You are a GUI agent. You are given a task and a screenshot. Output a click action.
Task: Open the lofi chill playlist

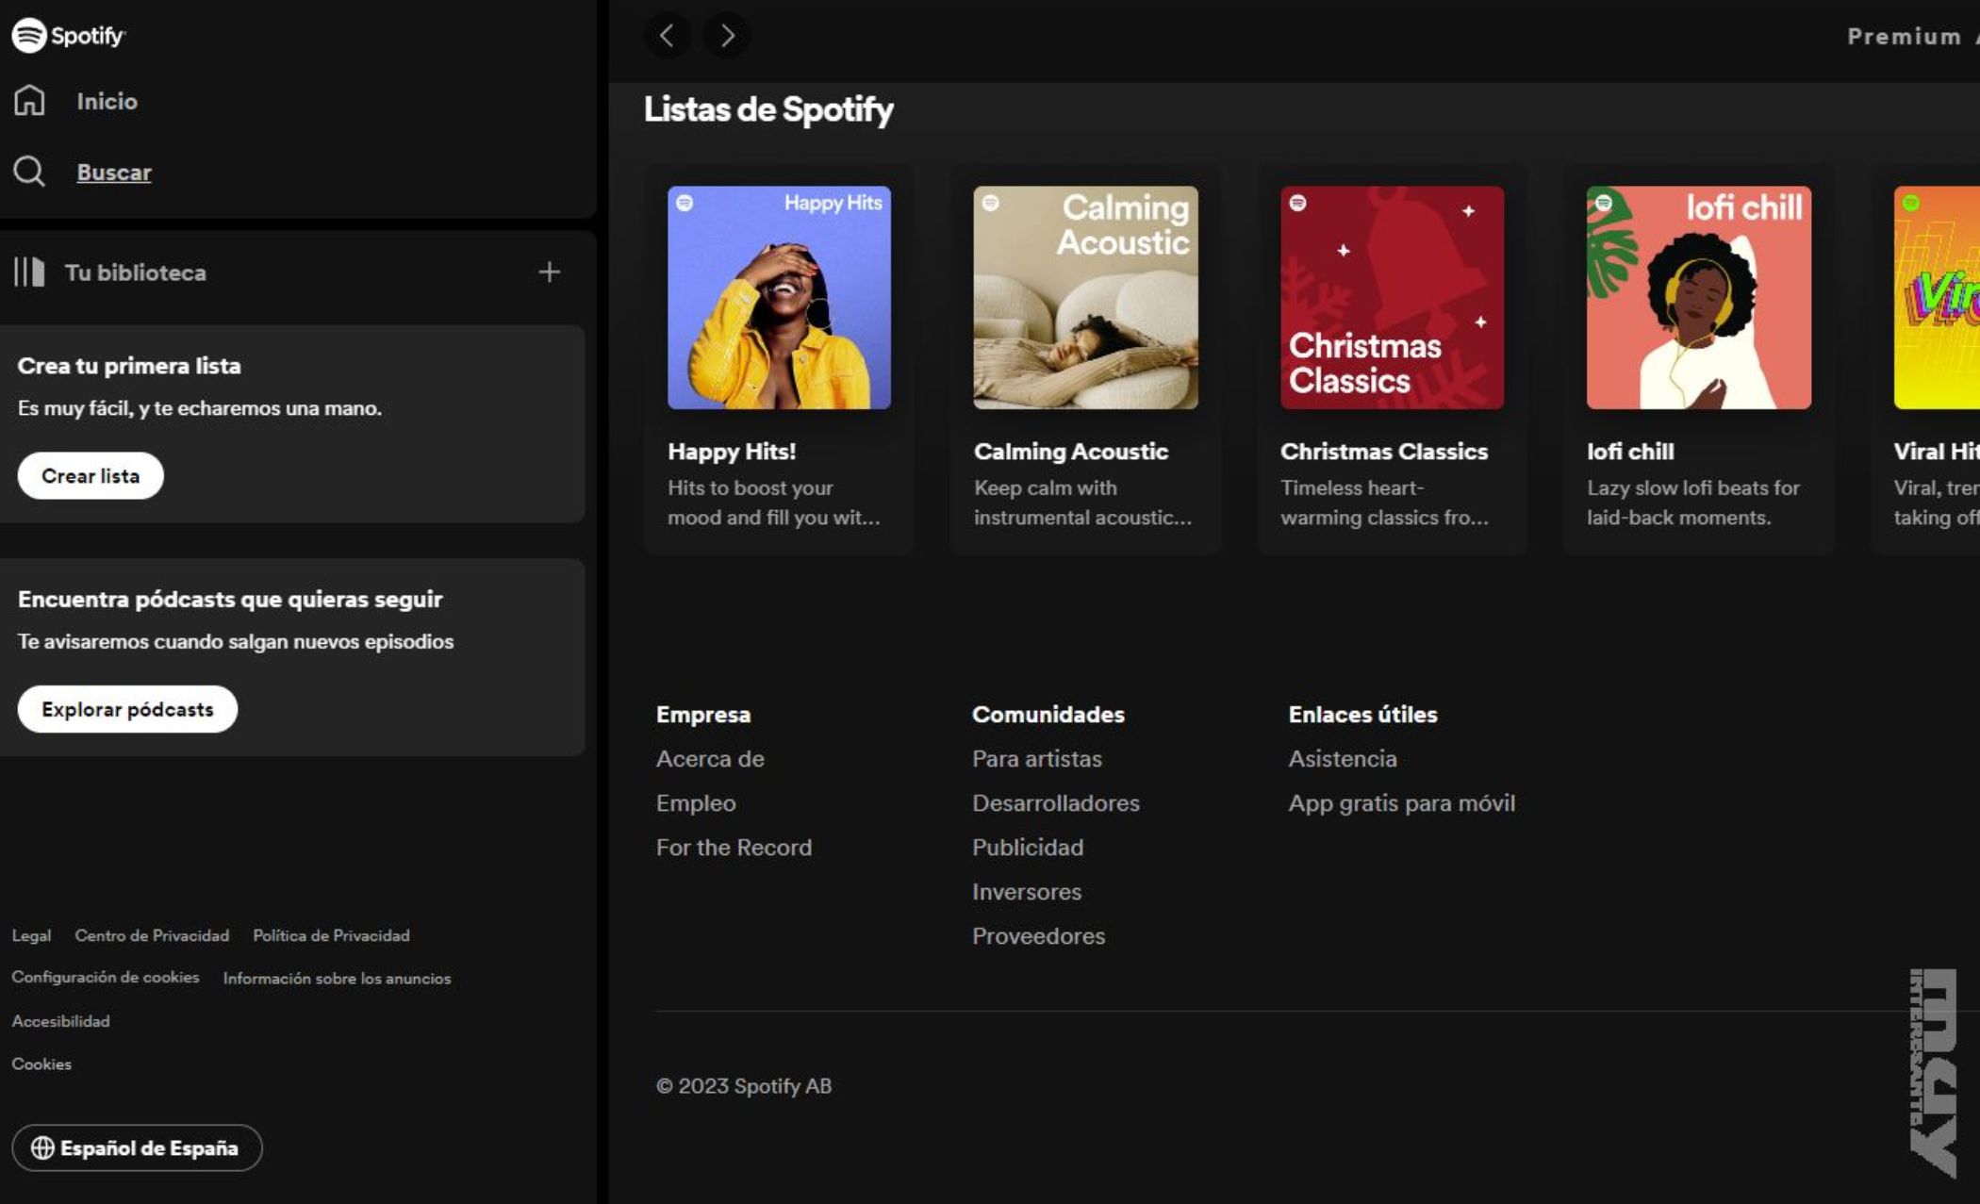[1698, 298]
